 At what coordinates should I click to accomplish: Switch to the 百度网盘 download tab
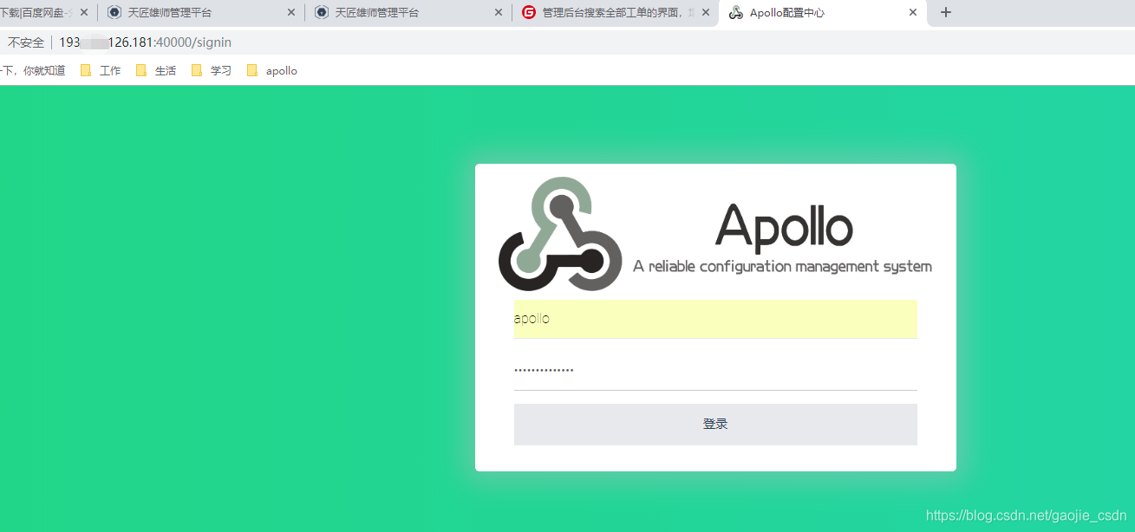pos(43,13)
